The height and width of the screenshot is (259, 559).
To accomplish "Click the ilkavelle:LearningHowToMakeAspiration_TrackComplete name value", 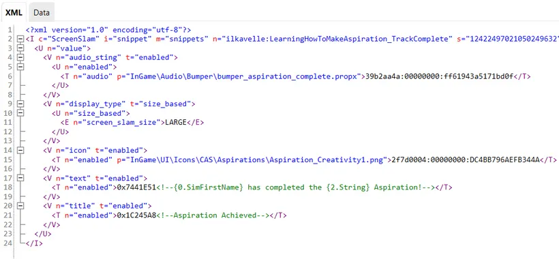I will (337, 39).
